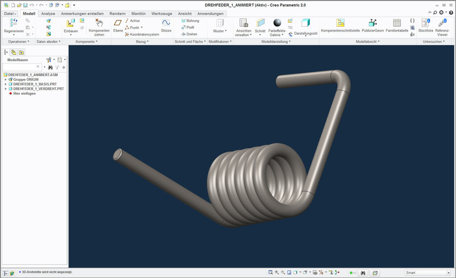This screenshot has width=456, height=278.
Task: Select DREHFEDER_1_VERDREHT.PRT in the model tree
Action: coord(34,89)
